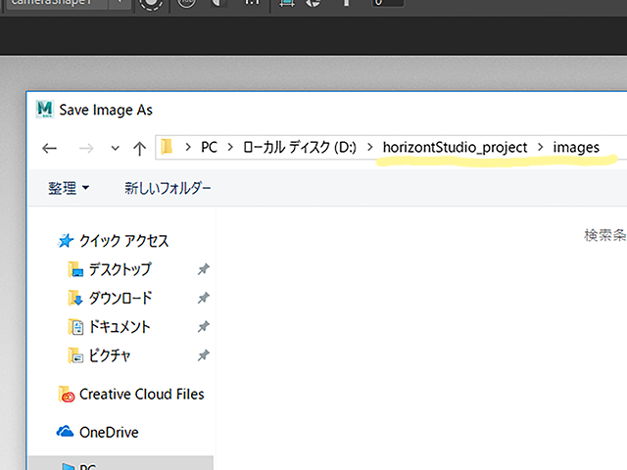Click the ドキュメント folder icon
627x470 pixels.
pyautogui.click(x=75, y=327)
